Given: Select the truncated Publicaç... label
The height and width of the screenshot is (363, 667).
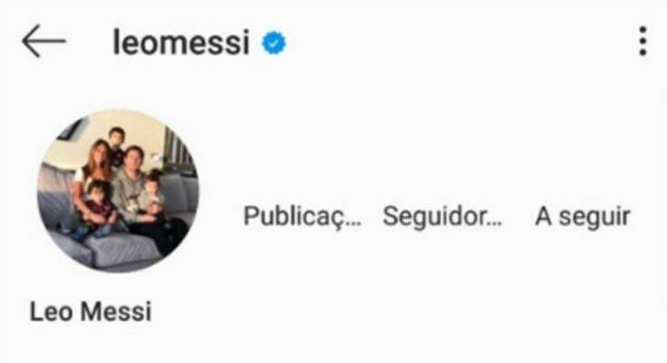Looking at the screenshot, I should 302,217.
